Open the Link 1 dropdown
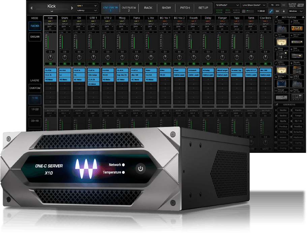 (87, 5)
